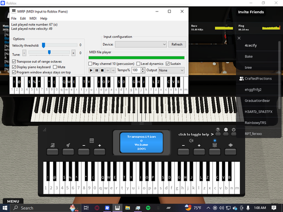Increase Tune with the plus button

[74, 53]
